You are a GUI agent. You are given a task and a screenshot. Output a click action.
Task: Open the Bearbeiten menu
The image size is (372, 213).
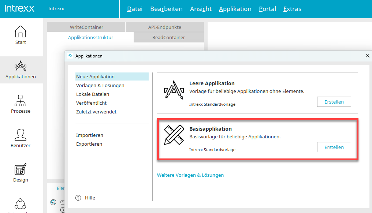click(x=166, y=9)
